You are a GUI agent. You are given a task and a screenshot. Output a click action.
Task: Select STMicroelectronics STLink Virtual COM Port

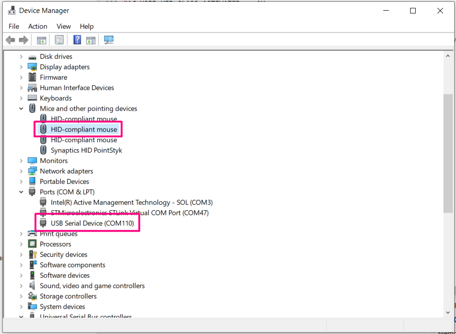point(129,213)
